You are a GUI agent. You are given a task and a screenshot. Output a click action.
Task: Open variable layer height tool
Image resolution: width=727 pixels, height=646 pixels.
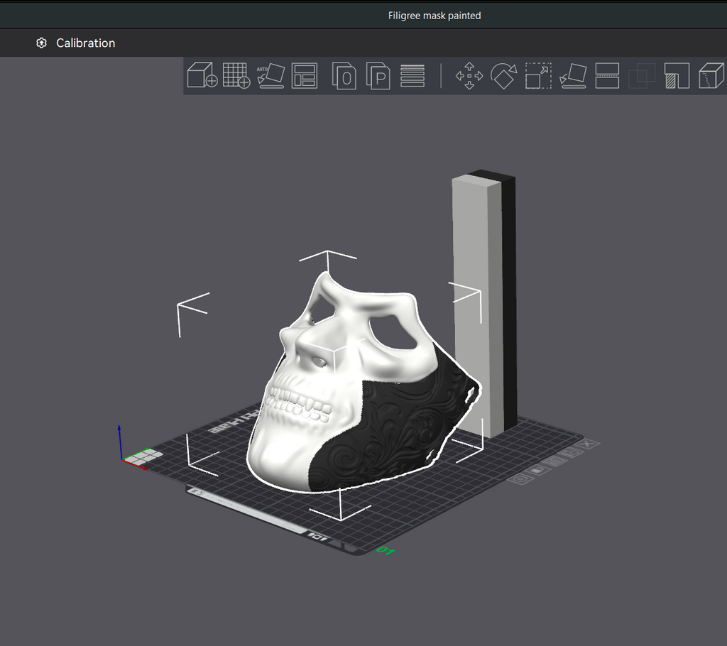[x=412, y=75]
